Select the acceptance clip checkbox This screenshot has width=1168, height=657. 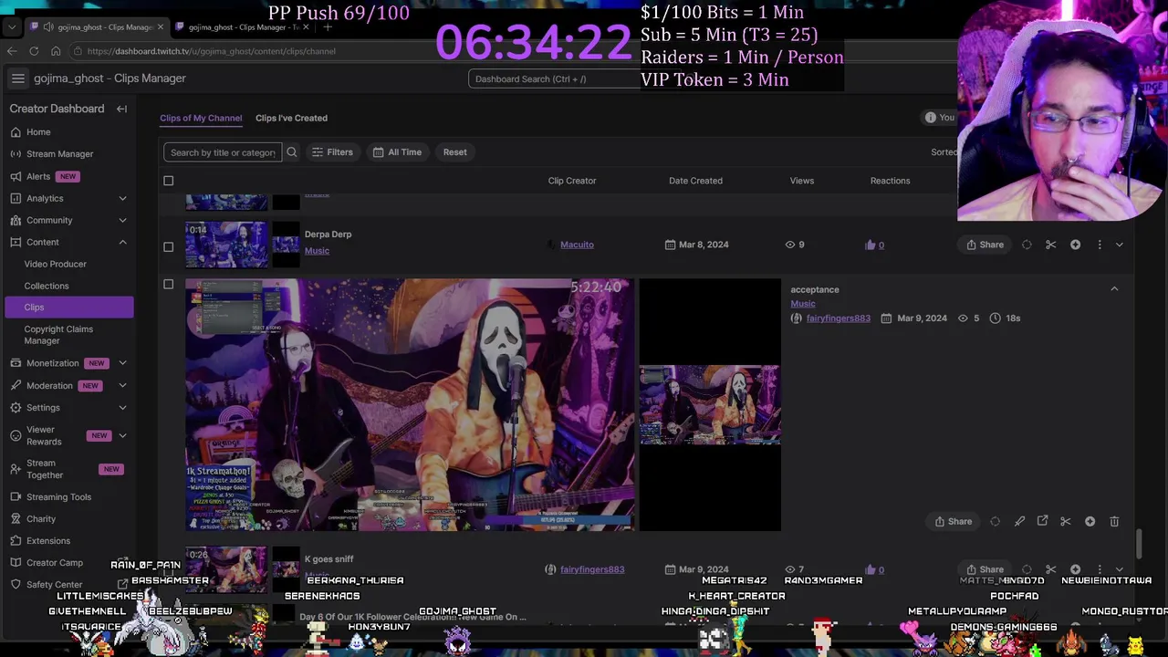pyautogui.click(x=168, y=285)
